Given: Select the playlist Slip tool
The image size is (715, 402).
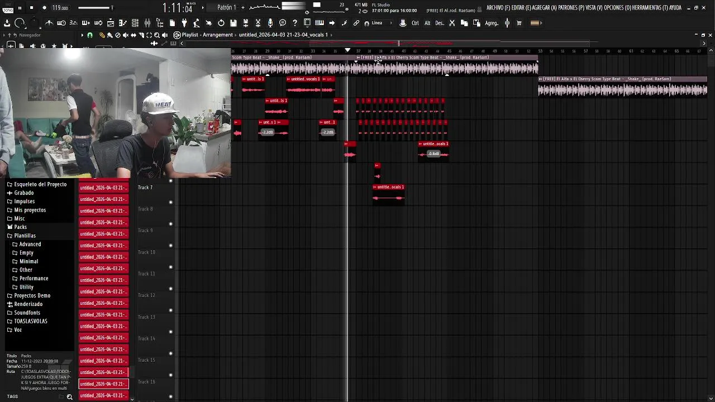Looking at the screenshot, I should 133,35.
